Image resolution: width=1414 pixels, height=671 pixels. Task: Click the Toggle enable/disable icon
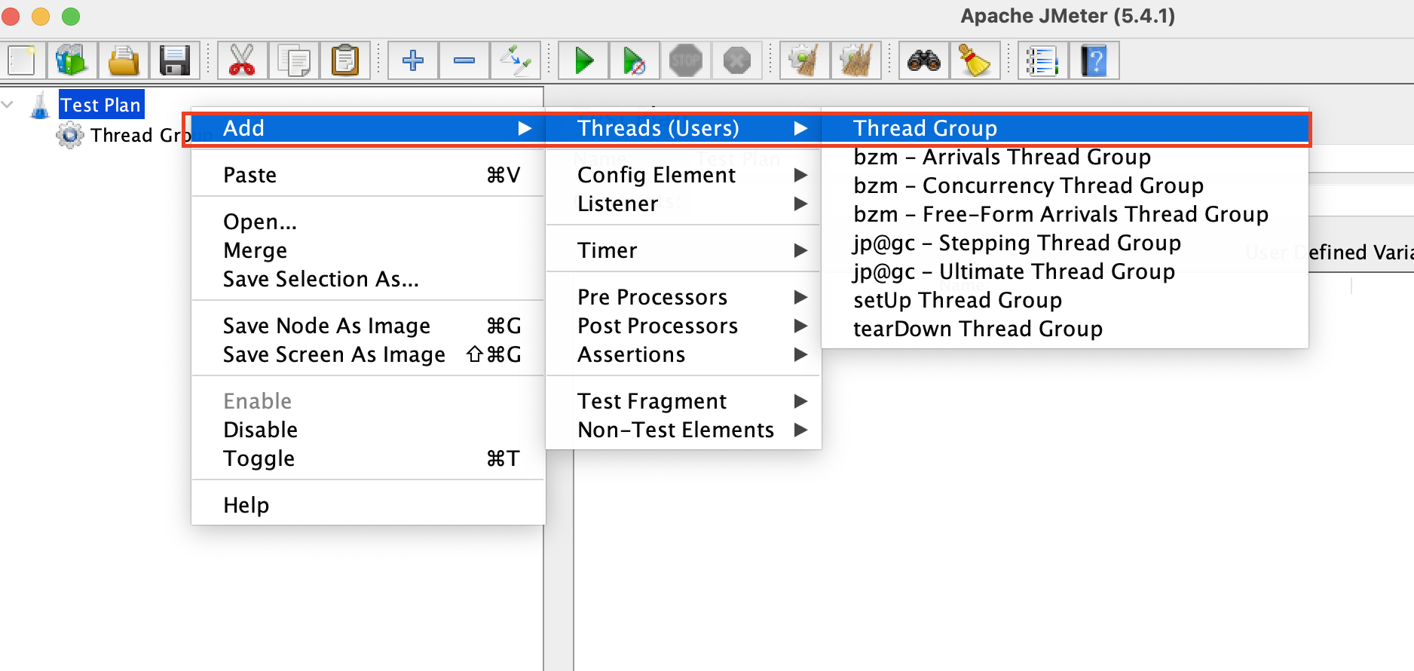(516, 60)
